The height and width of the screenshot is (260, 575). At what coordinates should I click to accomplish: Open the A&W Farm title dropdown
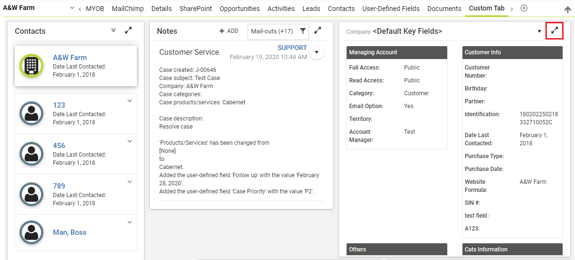click(x=72, y=9)
